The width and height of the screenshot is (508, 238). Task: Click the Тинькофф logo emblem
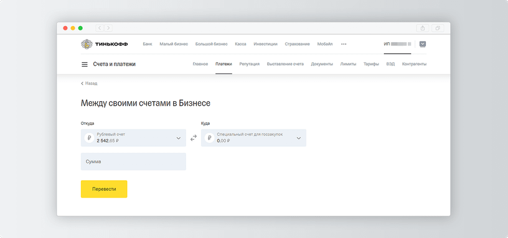coord(87,44)
